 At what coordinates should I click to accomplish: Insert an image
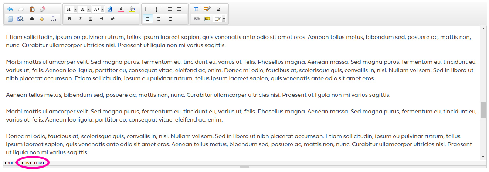click(207, 19)
